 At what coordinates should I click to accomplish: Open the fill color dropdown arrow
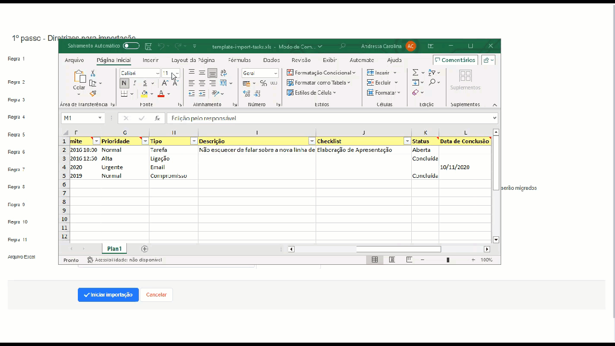[x=152, y=94]
